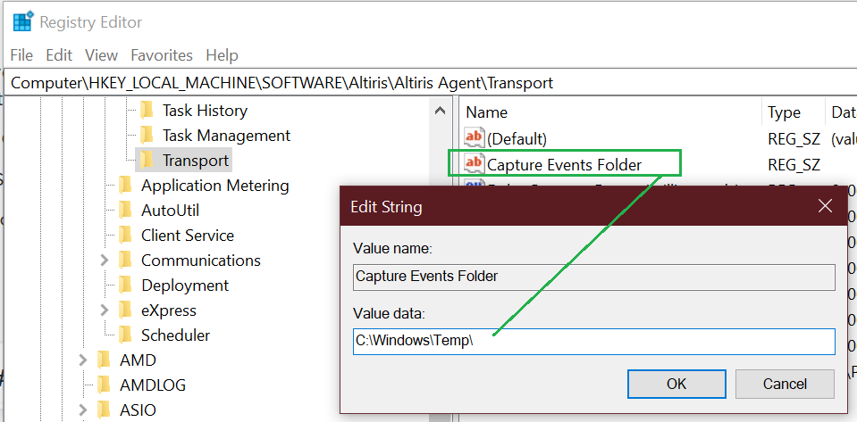Click the AutoUtil folder icon
Viewport: 857px width, 422px height.
[126, 211]
